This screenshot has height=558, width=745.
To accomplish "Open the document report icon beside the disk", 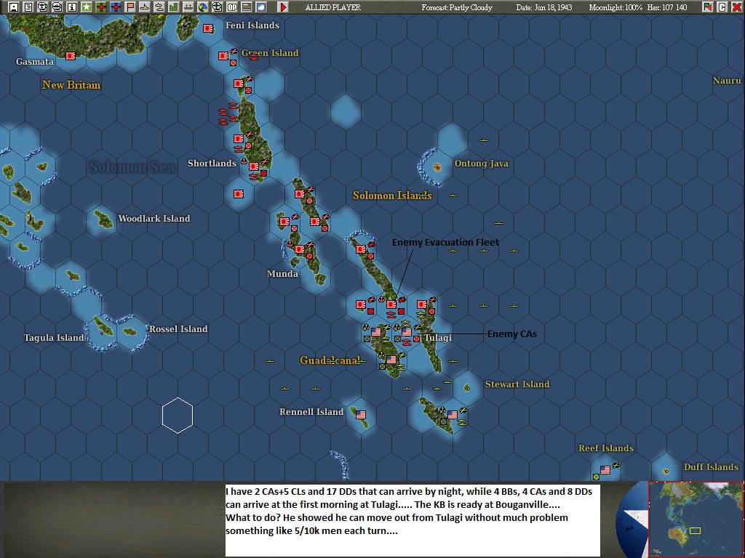I will tap(28, 7).
